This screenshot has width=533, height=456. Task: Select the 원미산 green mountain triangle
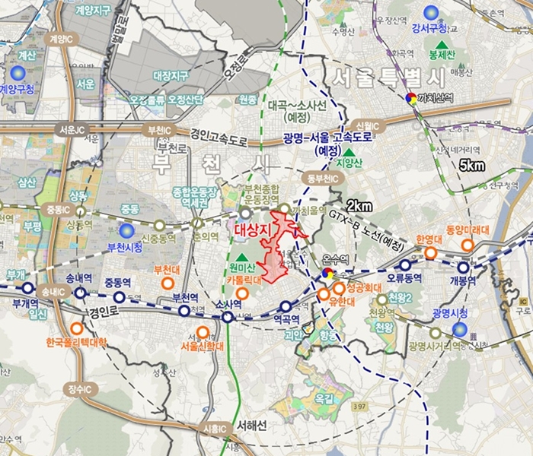(241, 257)
